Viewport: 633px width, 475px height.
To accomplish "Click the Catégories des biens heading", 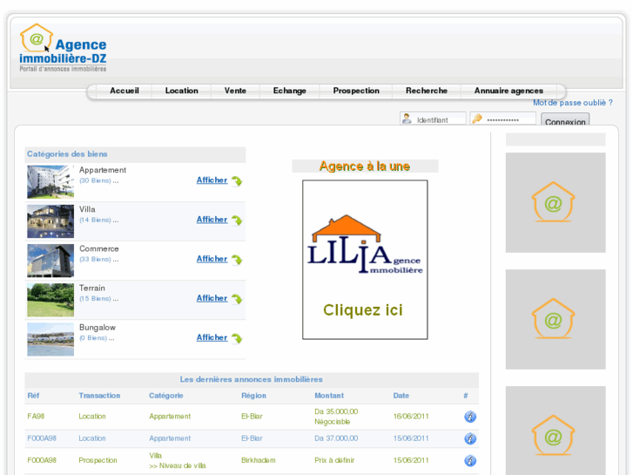I will (x=67, y=154).
